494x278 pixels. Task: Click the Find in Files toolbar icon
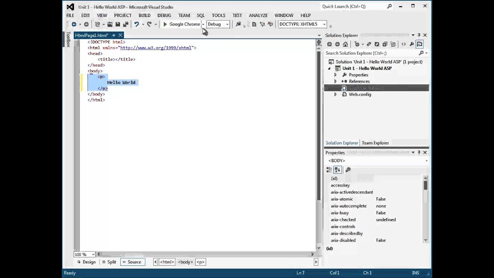pos(238,24)
